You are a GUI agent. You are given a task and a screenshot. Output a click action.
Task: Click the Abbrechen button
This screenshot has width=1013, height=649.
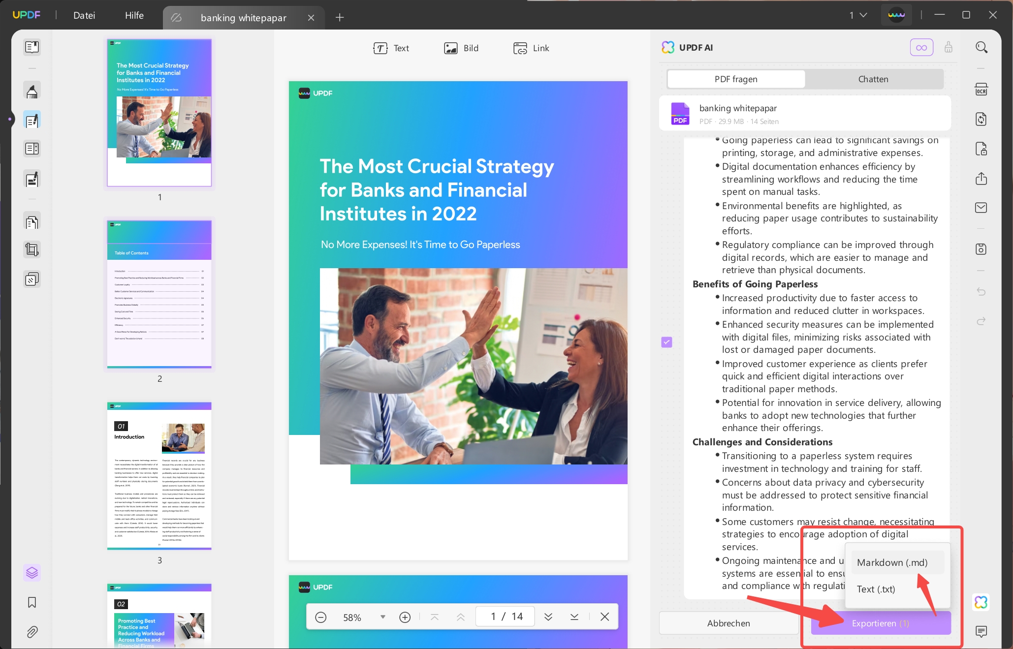pos(728,623)
